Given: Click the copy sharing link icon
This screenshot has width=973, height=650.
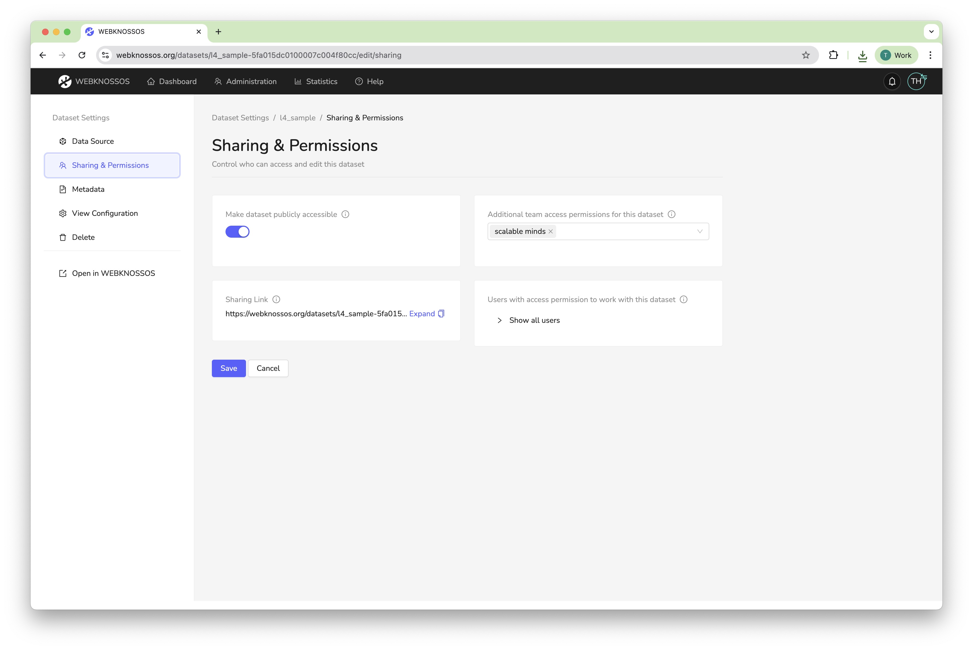Looking at the screenshot, I should click(x=441, y=314).
